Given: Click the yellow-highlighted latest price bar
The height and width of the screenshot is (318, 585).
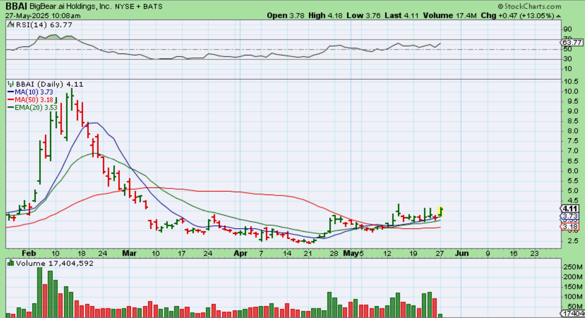Looking at the screenshot, I should pyautogui.click(x=440, y=211).
